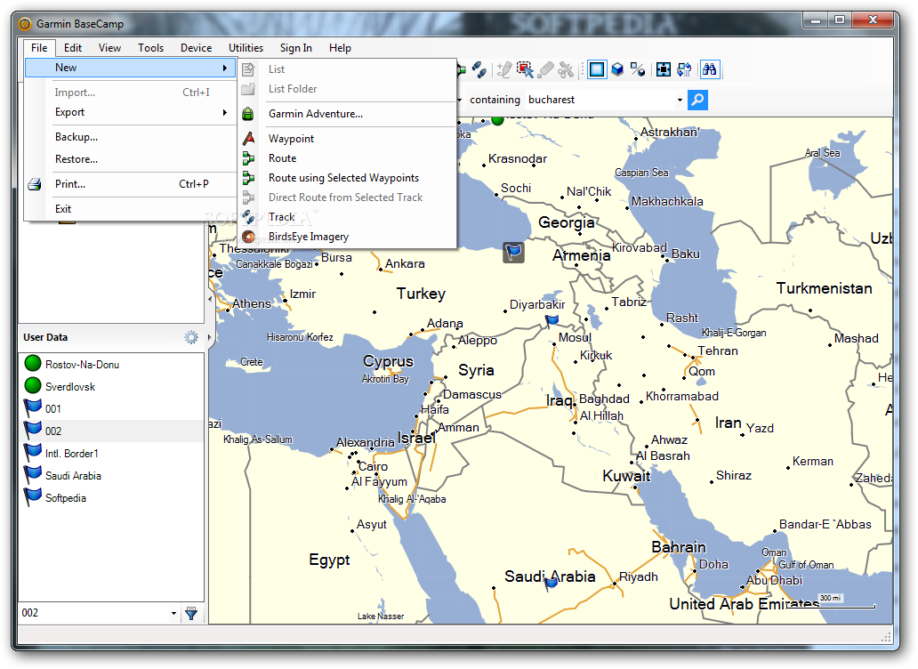Select Sverdlovsk waypoint in User Data
This screenshot has width=918, height=669.
pos(111,387)
